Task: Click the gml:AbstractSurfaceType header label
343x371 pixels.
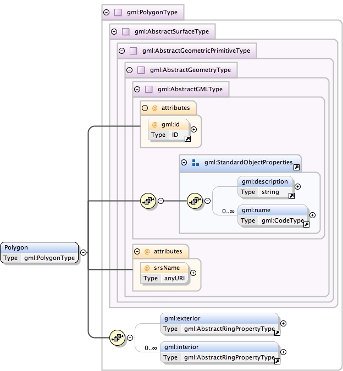Action: tap(171, 31)
